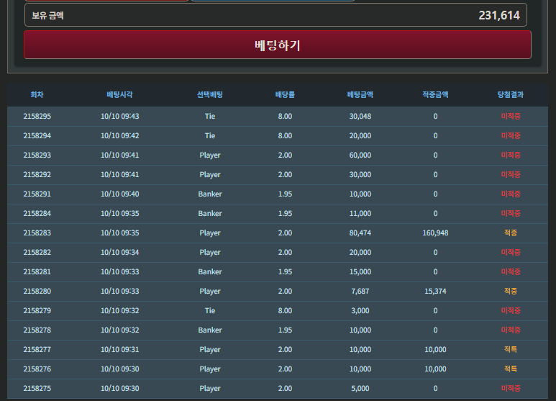Select round number 2158281
The height and width of the screenshot is (401, 556).
point(37,272)
